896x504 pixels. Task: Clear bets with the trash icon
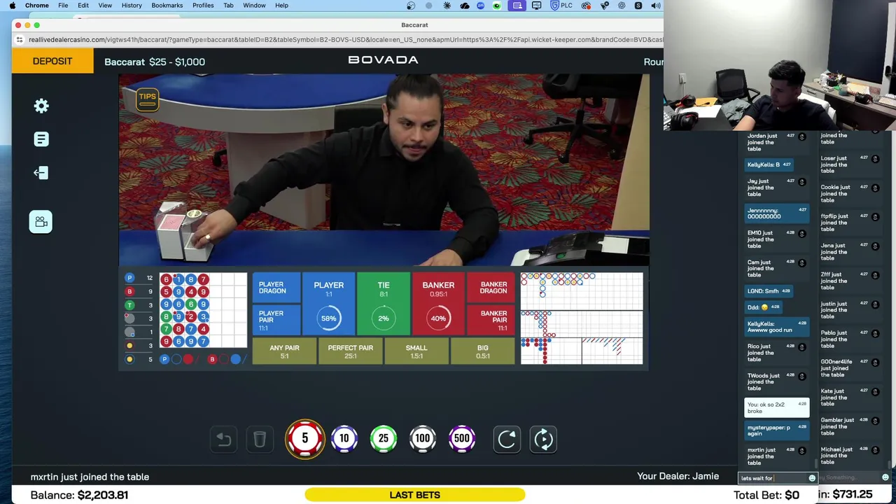[x=260, y=439]
